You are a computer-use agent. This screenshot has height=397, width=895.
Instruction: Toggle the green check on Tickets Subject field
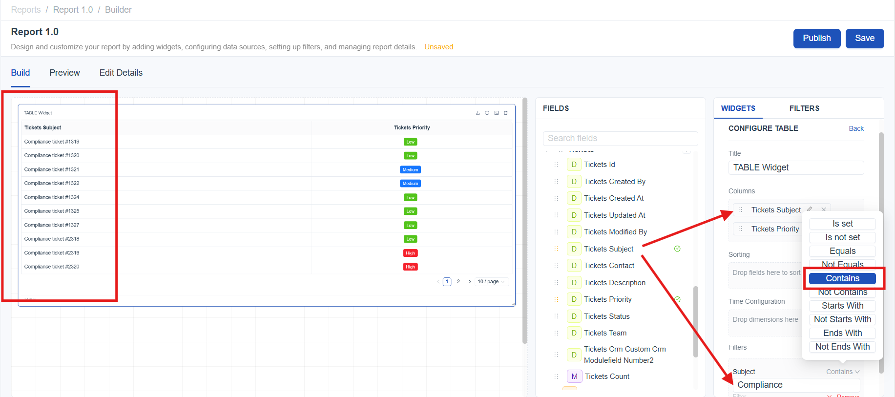(677, 249)
